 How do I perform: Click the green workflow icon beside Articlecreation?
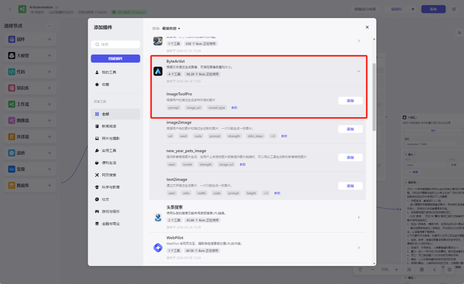22,9
